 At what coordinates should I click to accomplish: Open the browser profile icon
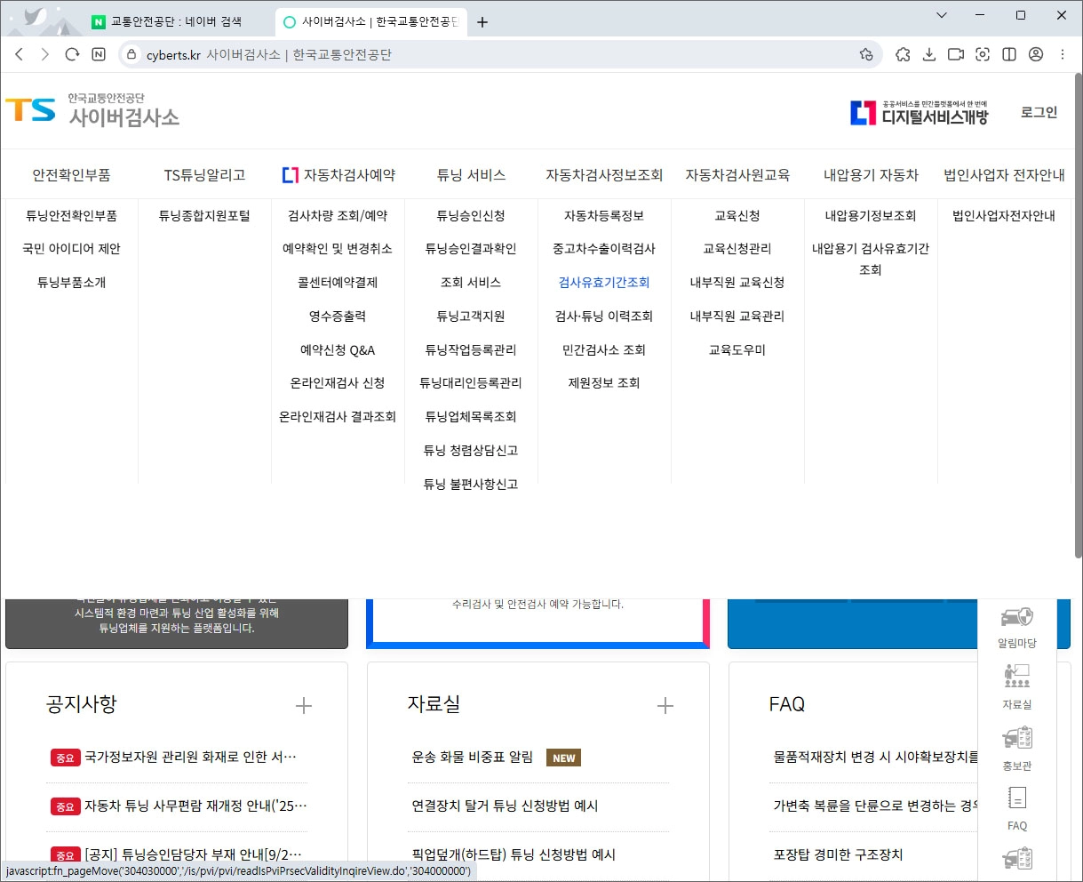[x=1036, y=54]
